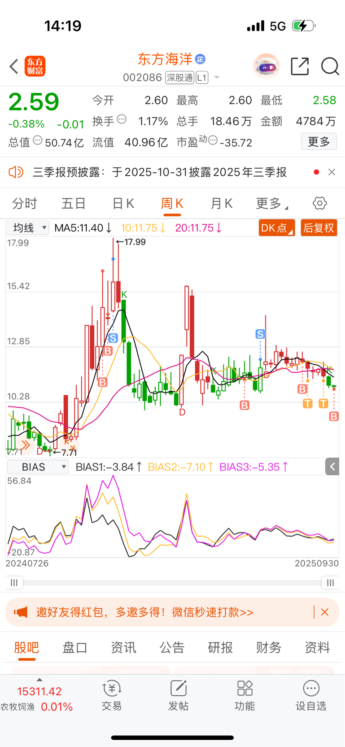Image resolution: width=345 pixels, height=747 pixels.
Task: Switch to the 盘口 tab
Action: tap(75, 647)
